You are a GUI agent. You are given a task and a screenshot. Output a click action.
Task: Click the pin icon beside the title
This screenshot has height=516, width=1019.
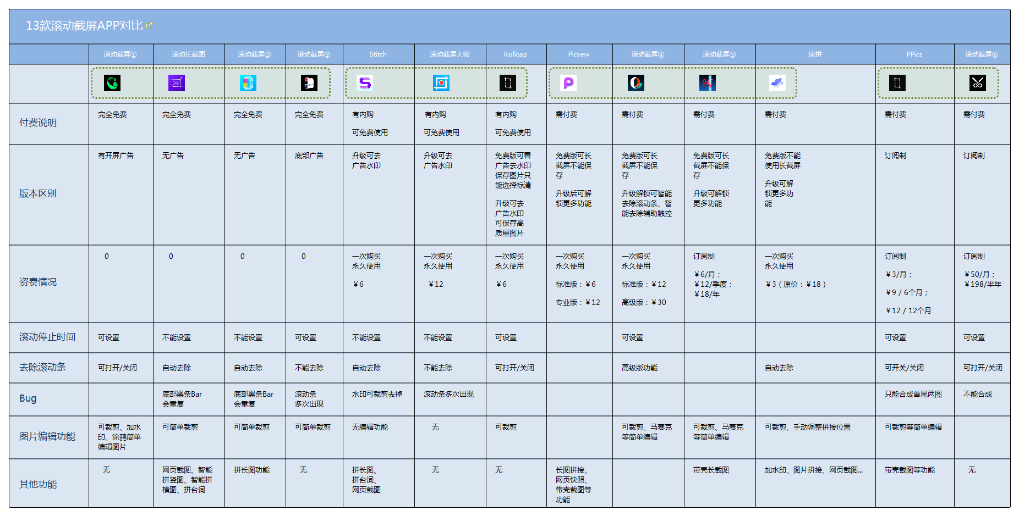150,25
